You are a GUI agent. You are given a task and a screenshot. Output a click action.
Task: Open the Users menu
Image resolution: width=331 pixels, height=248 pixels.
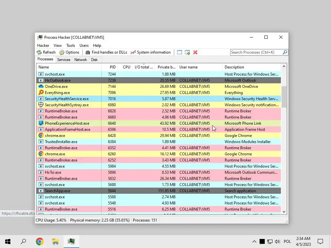pos(84,46)
